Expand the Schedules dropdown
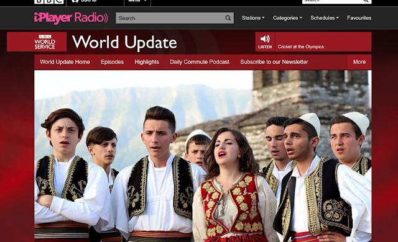Image resolution: width=398 pixels, height=242 pixels. 325,18
